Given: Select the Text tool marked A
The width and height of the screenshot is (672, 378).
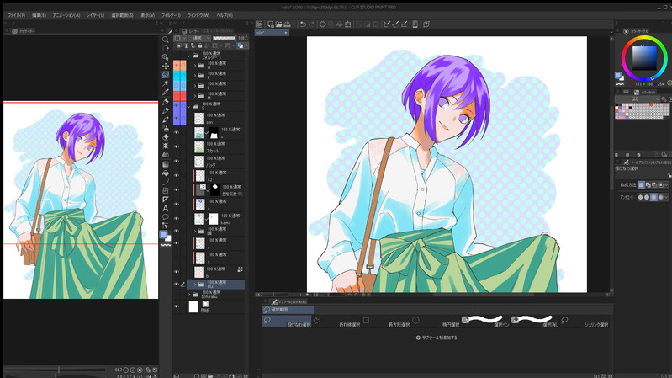Looking at the screenshot, I should tap(166, 208).
